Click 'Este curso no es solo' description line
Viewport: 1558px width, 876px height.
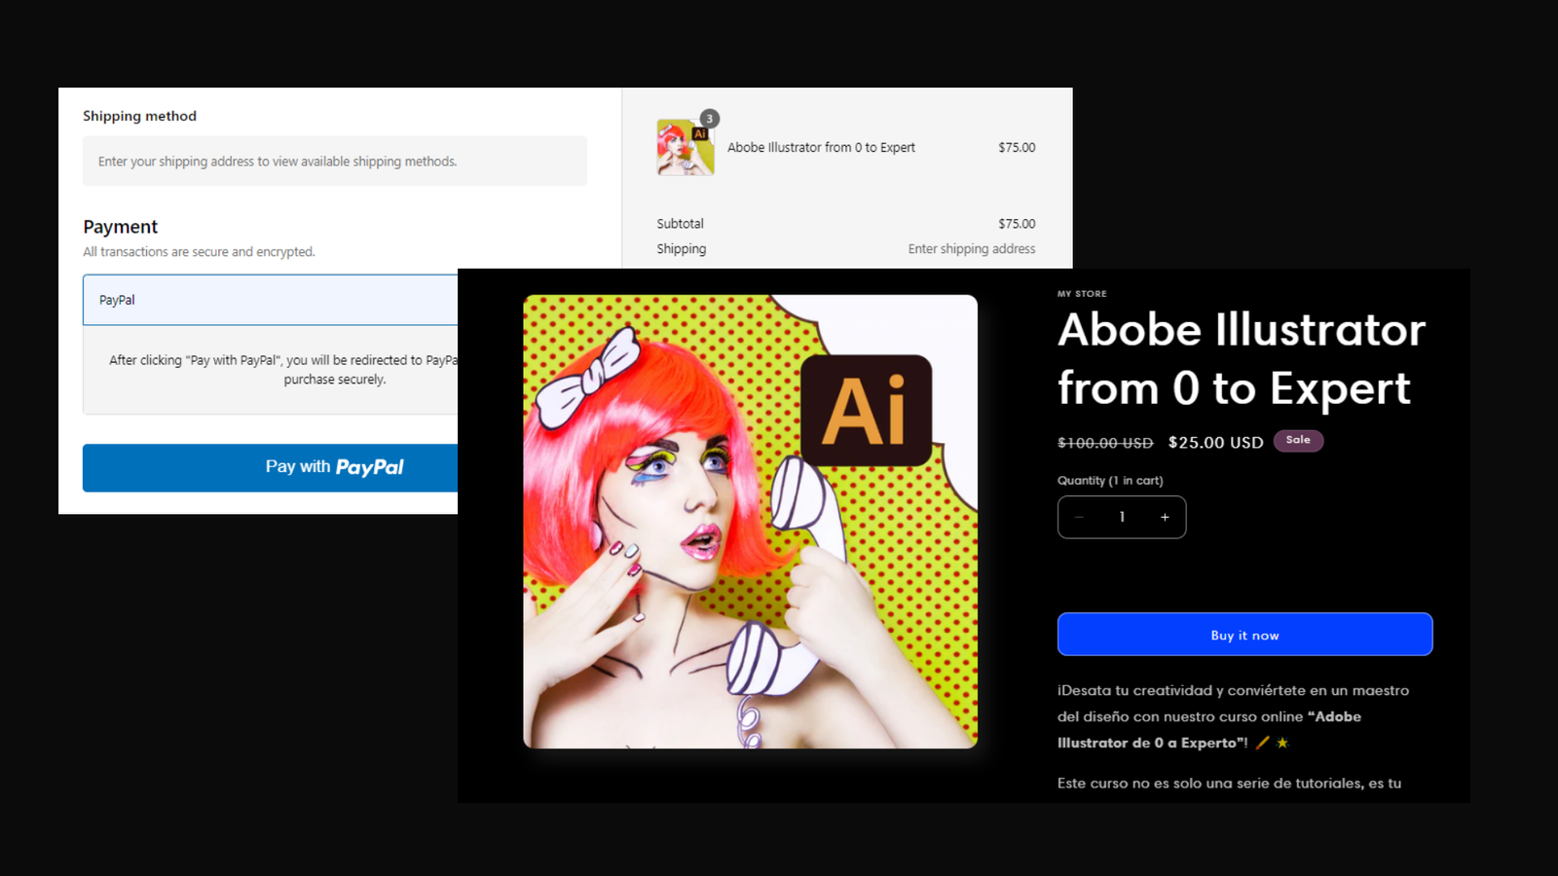[x=1229, y=784]
